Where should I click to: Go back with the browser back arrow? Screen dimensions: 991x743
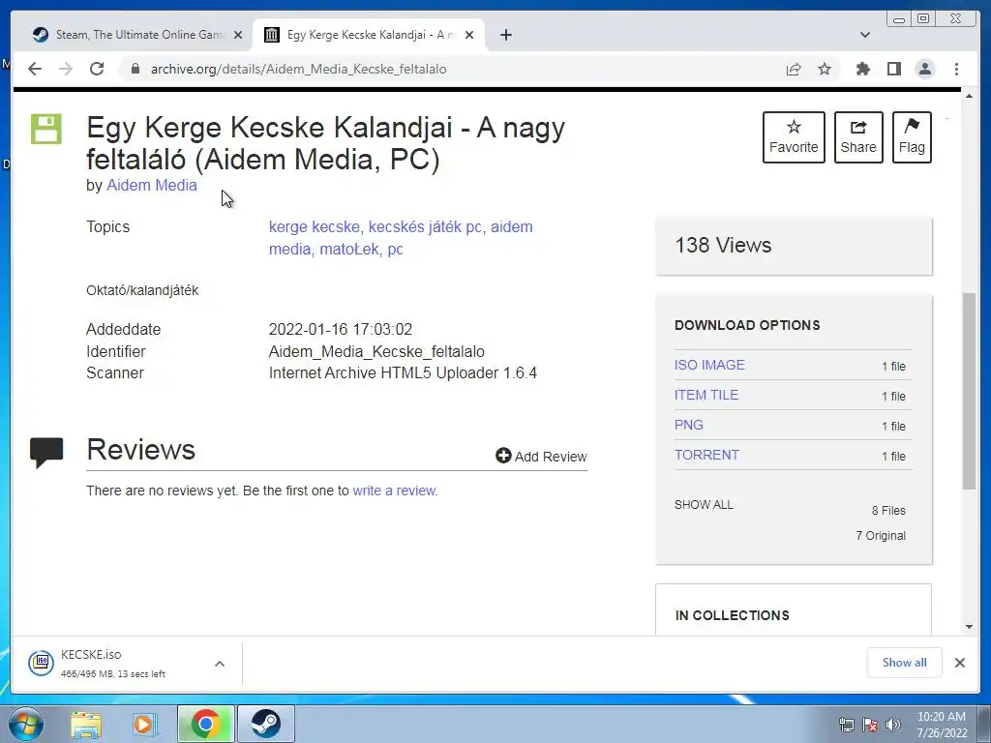coord(35,69)
